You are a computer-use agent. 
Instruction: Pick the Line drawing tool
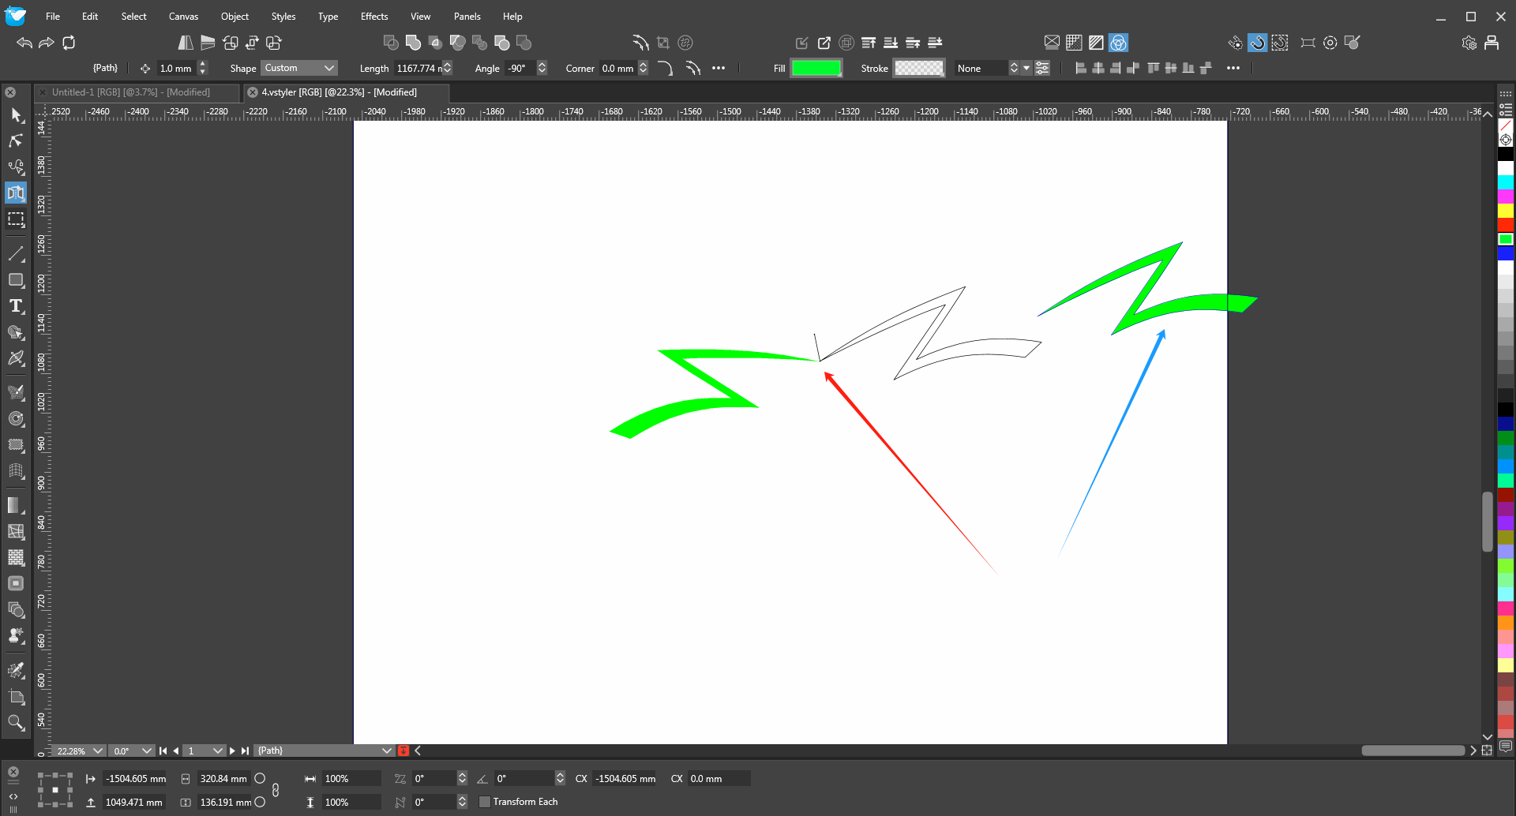[16, 253]
